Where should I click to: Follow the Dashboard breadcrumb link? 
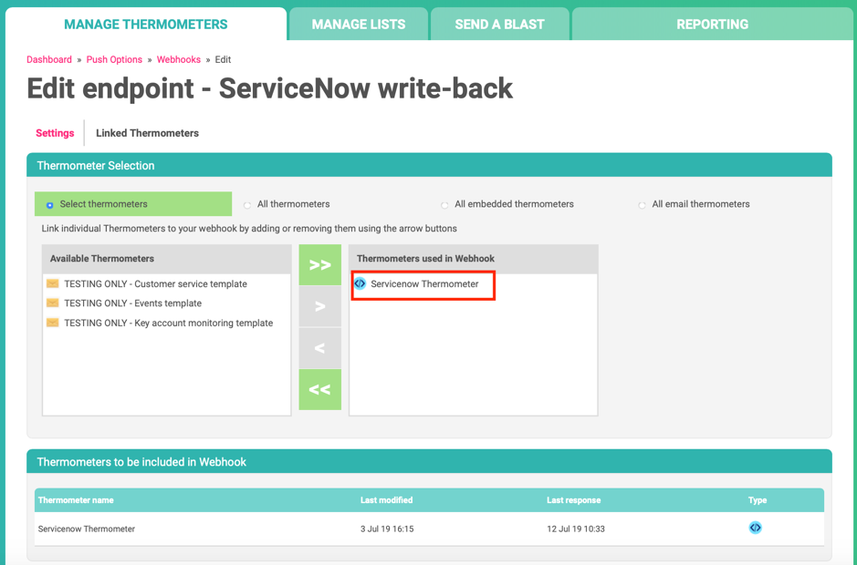49,59
